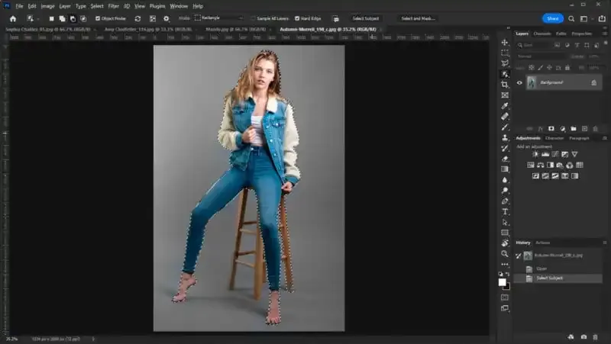611x344 pixels.
Task: Select the Eyedropper tool
Action: (x=505, y=106)
